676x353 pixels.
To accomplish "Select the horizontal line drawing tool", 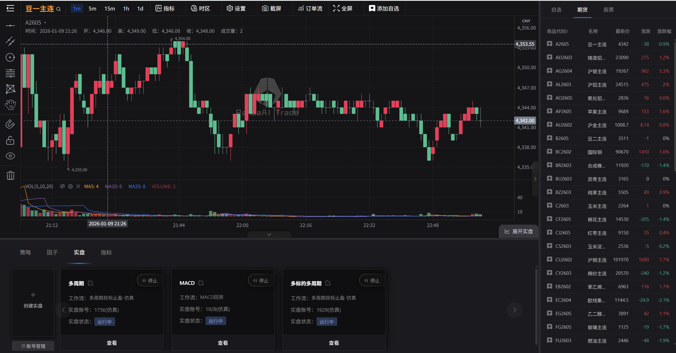I will [x=10, y=26].
